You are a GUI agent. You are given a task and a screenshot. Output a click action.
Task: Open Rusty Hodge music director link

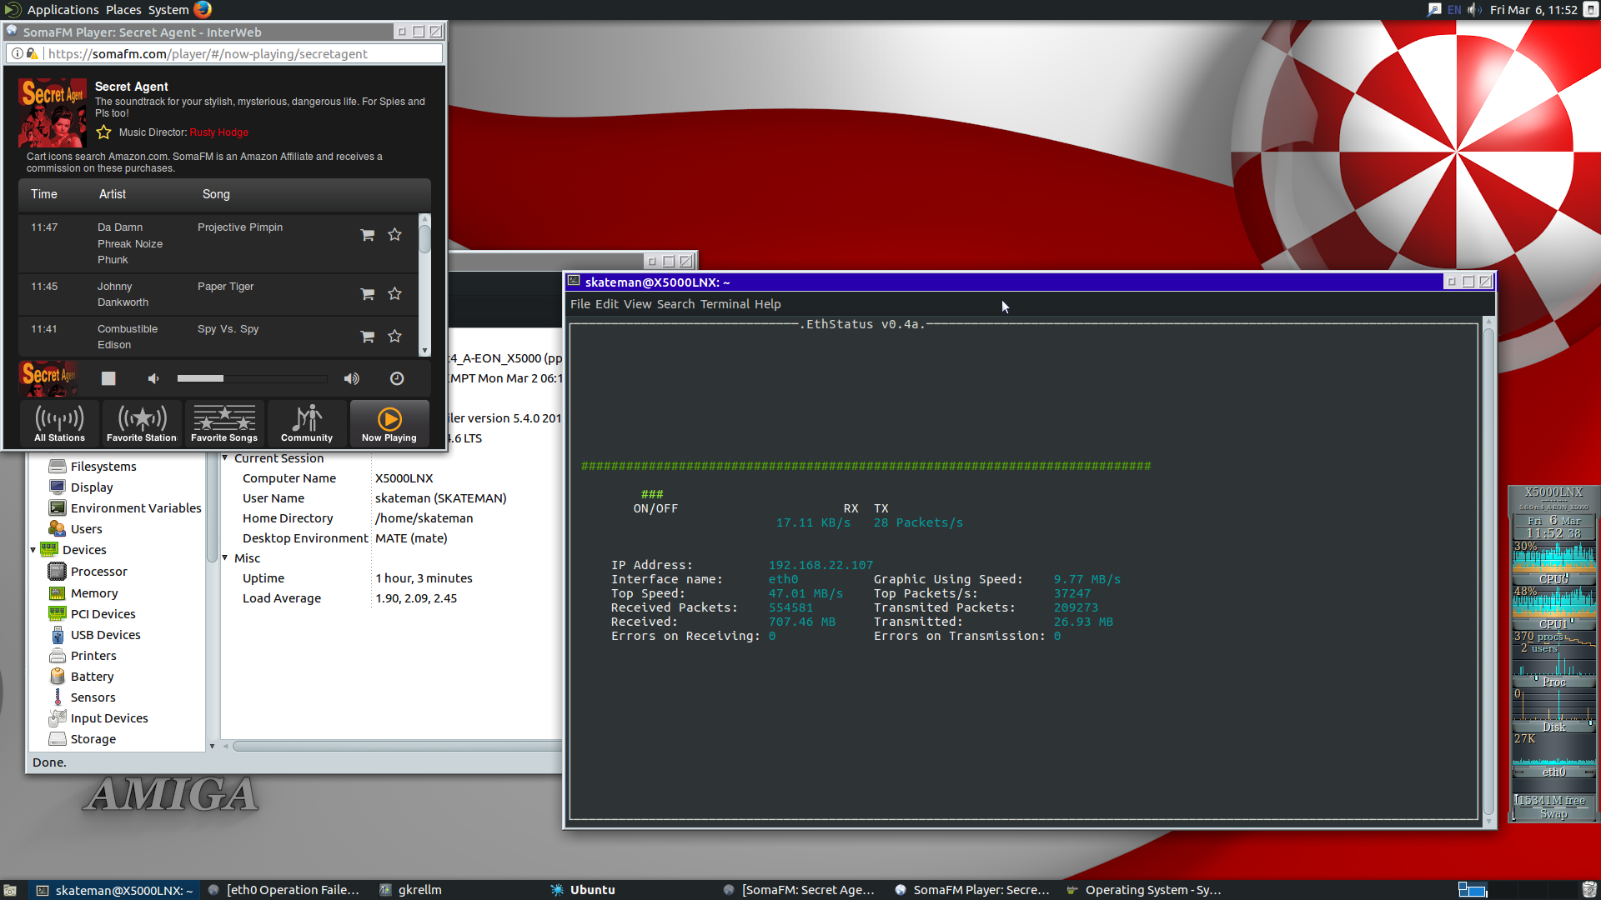218,132
